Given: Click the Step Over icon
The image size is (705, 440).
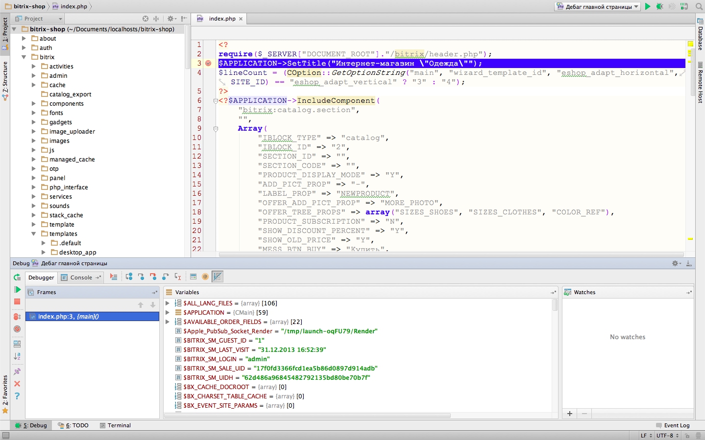Looking at the screenshot, I should tap(129, 277).
